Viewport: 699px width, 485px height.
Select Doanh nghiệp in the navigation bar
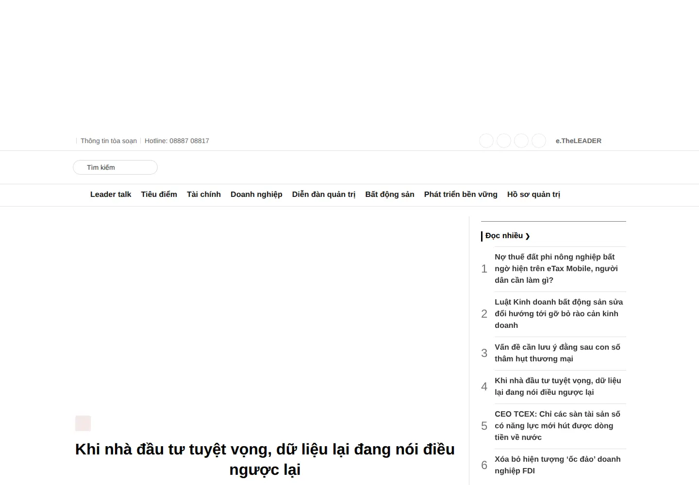tap(256, 194)
